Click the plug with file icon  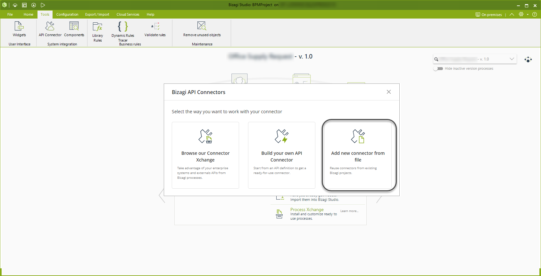tap(358, 136)
